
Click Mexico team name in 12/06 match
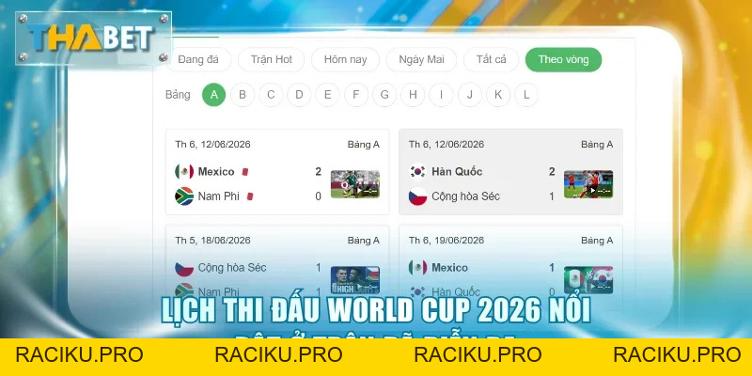click(216, 172)
